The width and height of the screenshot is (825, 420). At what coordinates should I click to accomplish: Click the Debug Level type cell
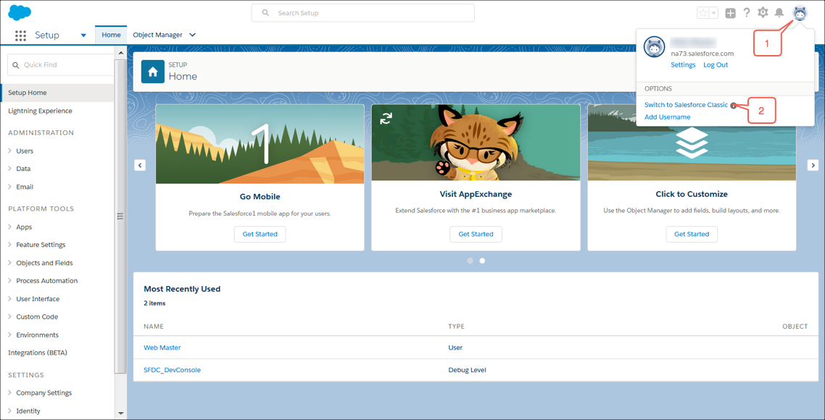tap(467, 370)
